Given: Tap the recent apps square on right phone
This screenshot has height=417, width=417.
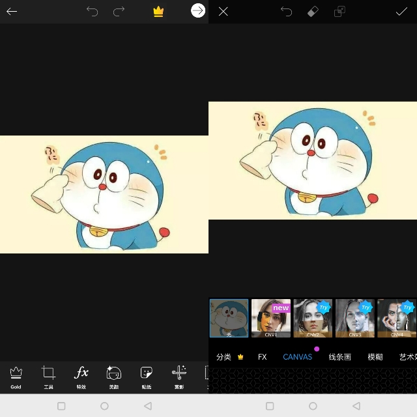Looking at the screenshot, I should tap(270, 406).
